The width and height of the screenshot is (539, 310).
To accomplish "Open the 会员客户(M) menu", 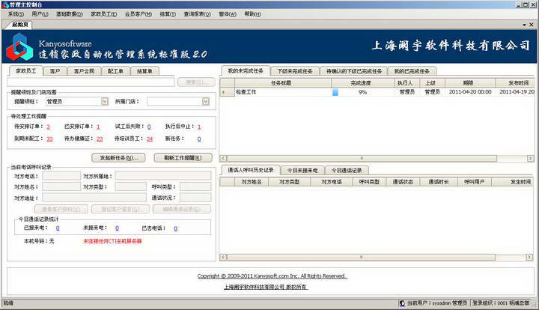I will pyautogui.click(x=138, y=14).
